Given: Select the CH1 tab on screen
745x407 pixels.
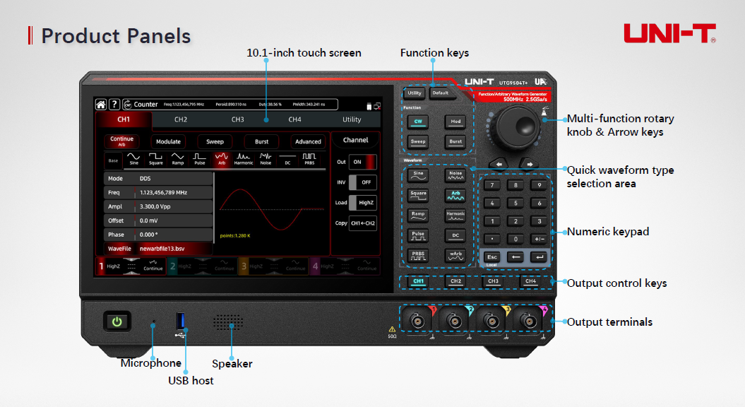Looking at the screenshot, I should [x=124, y=120].
